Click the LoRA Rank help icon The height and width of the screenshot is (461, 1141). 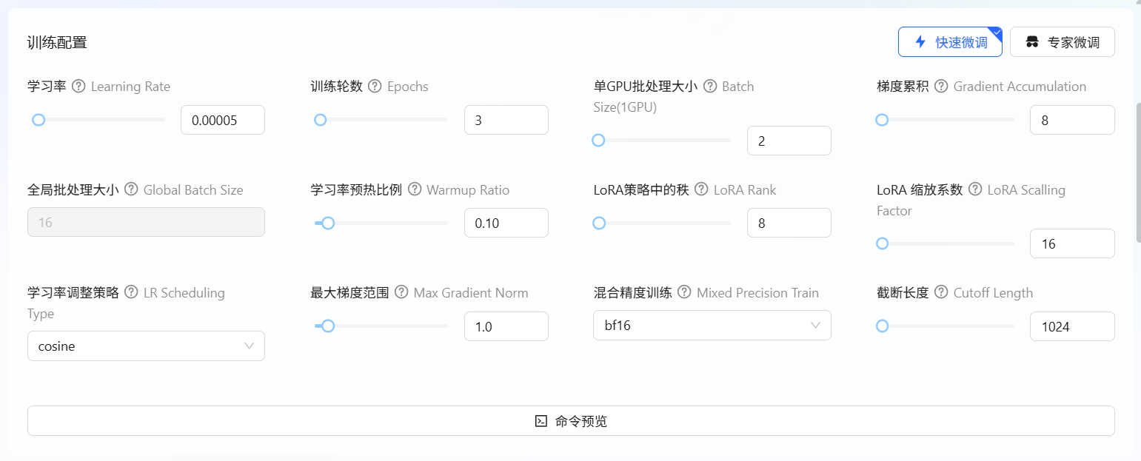(x=700, y=189)
